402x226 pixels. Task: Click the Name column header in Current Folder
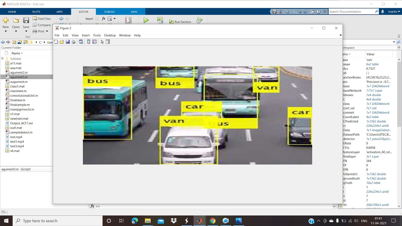coord(17,53)
